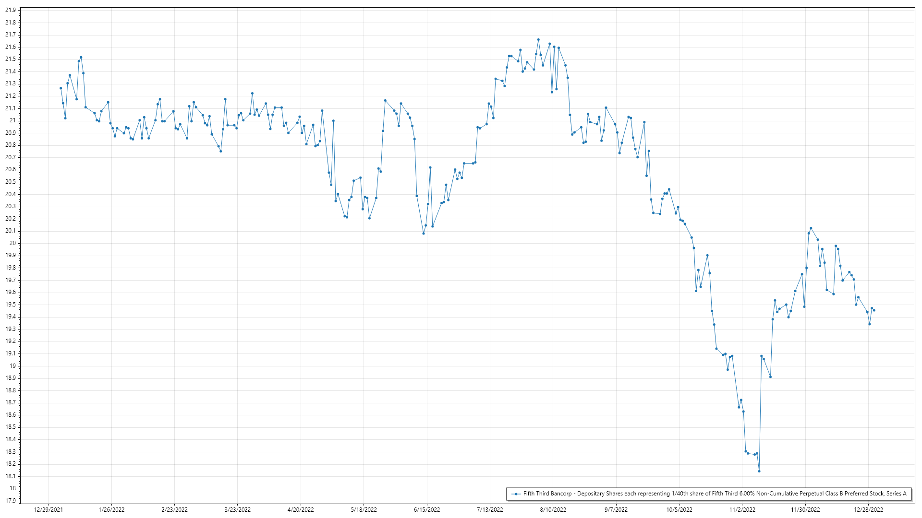This screenshot has width=922, height=518.
Task: Select the 21 label on price axis
Action: [12, 120]
